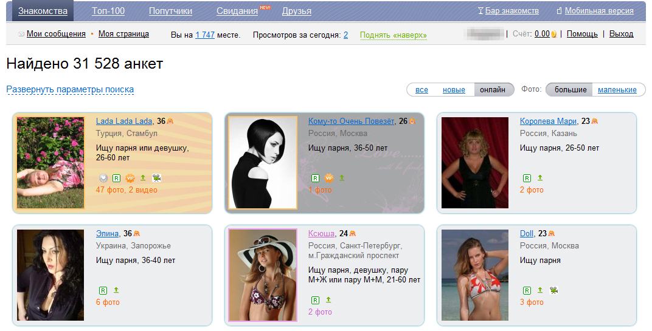
Task: Click the '1 747' ranking place link
Action: [205, 35]
